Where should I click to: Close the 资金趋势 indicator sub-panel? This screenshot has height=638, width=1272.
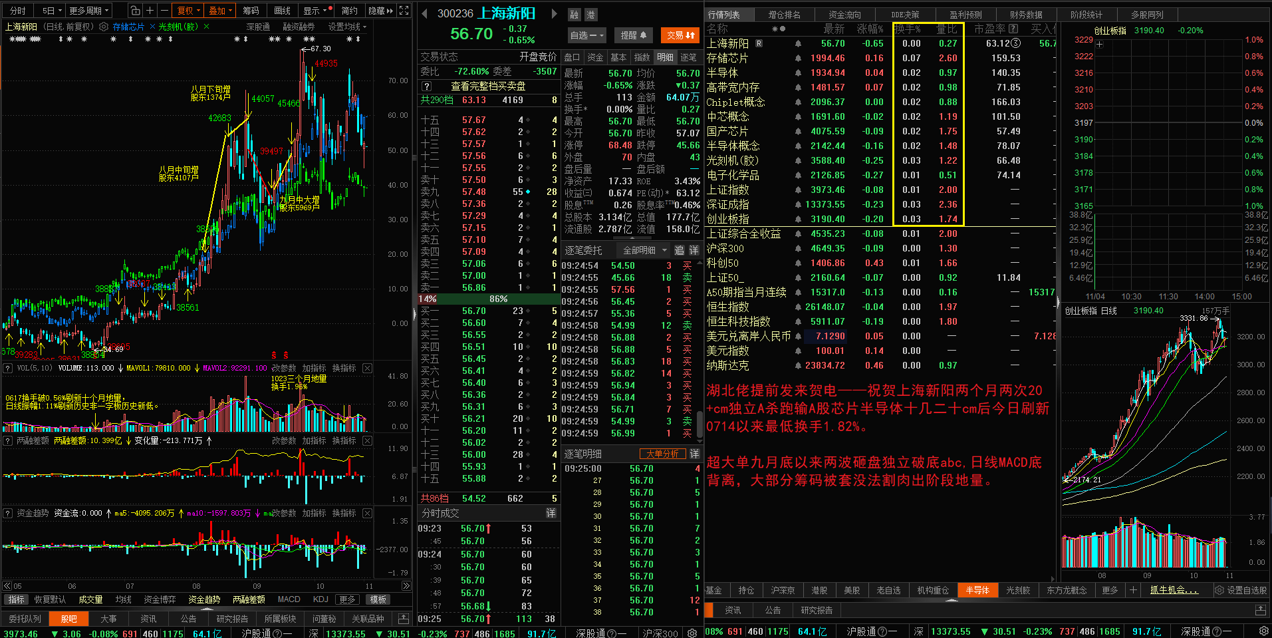(367, 513)
